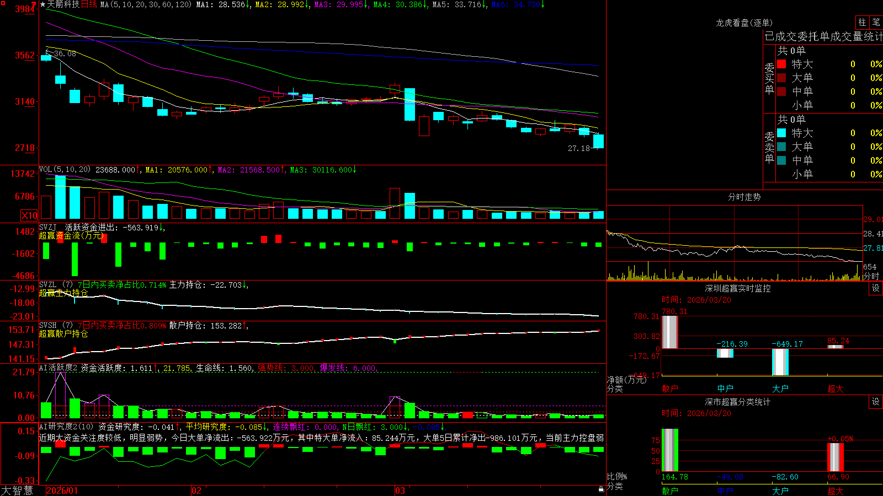This screenshot has width=883, height=496.
Task: Click the 委卖单 section label
Action: point(769,147)
